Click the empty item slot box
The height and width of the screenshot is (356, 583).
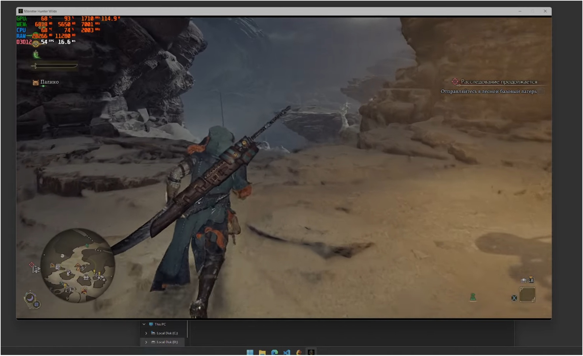(527, 294)
